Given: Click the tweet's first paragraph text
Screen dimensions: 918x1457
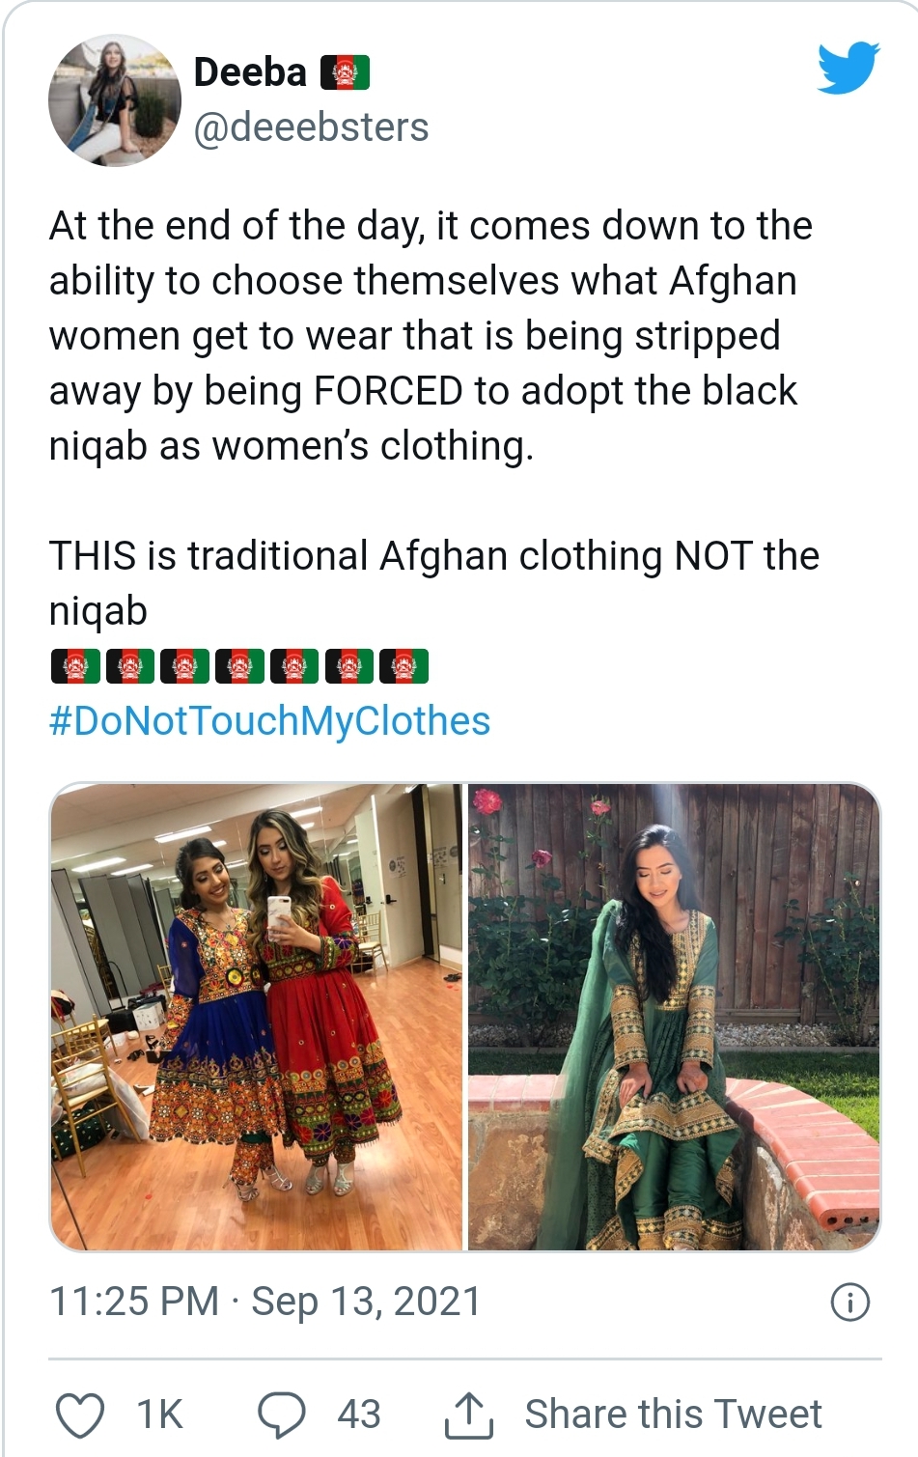Looking at the screenshot, I should (x=431, y=335).
